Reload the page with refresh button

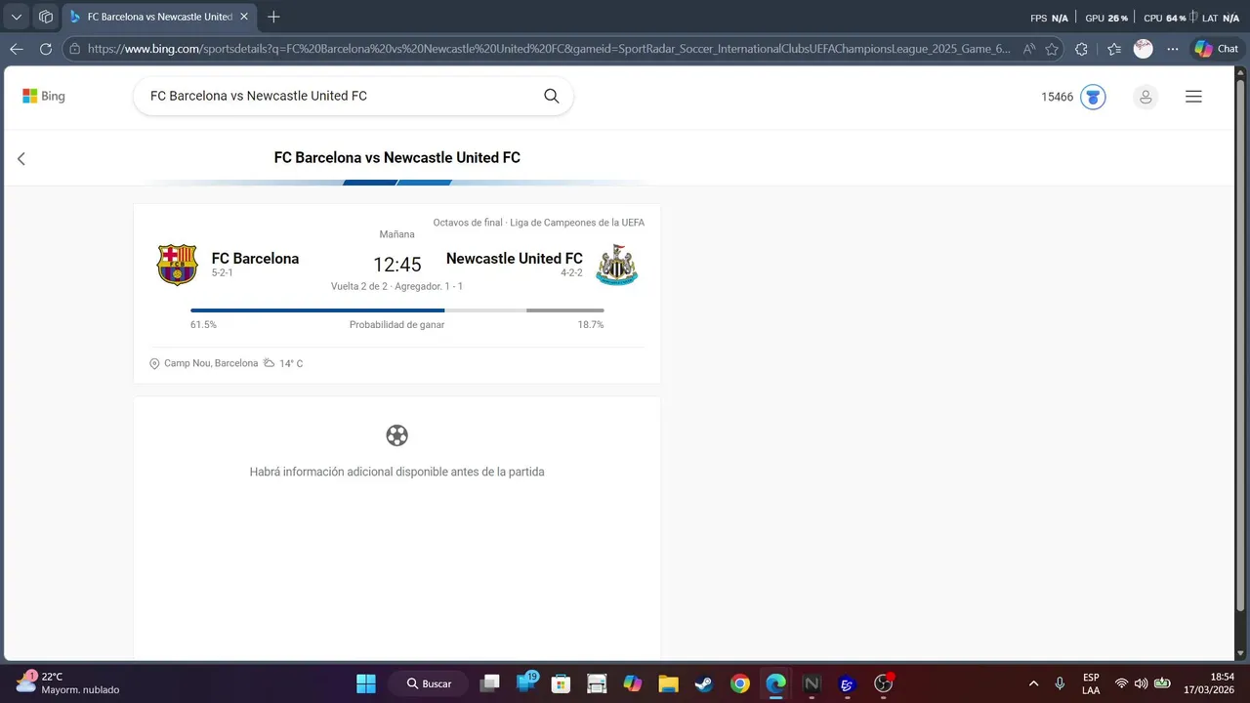(x=45, y=49)
